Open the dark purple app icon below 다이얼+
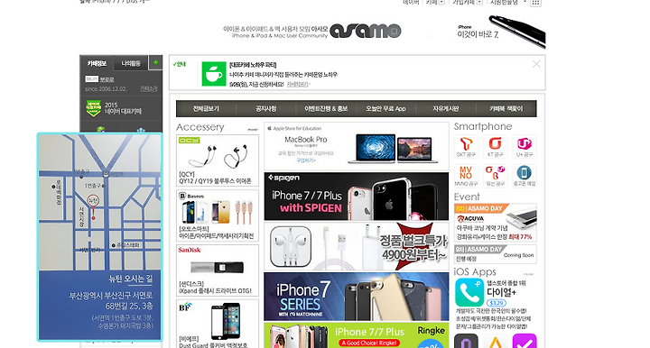Image resolution: width=650 pixels, height=348 pixels. pyautogui.click(x=467, y=342)
